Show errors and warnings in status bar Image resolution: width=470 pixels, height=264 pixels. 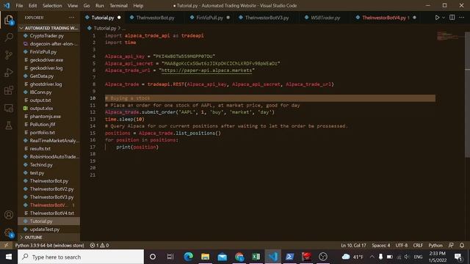point(100,245)
